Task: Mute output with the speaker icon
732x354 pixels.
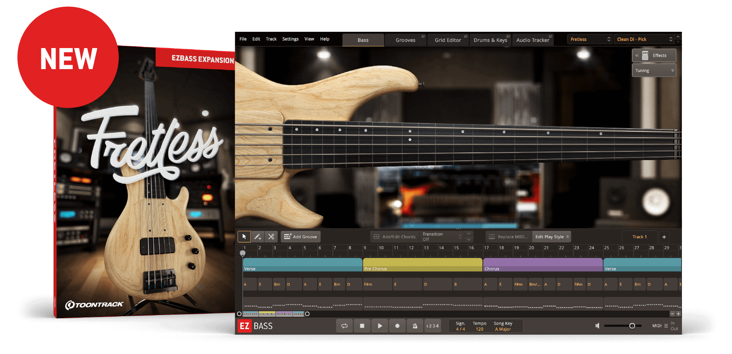Action: tap(597, 326)
